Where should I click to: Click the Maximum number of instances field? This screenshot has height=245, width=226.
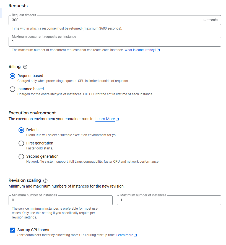click(169, 200)
